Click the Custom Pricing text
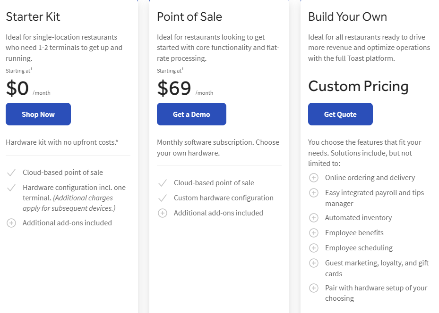This screenshot has height=313, width=439. [x=358, y=87]
